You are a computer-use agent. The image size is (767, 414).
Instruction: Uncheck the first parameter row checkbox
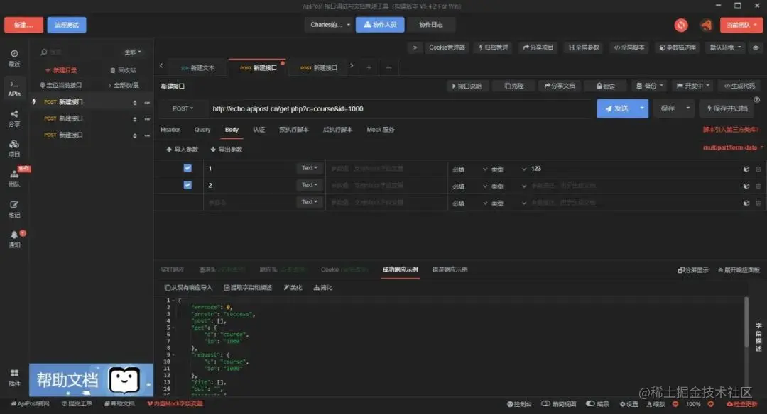pos(188,168)
